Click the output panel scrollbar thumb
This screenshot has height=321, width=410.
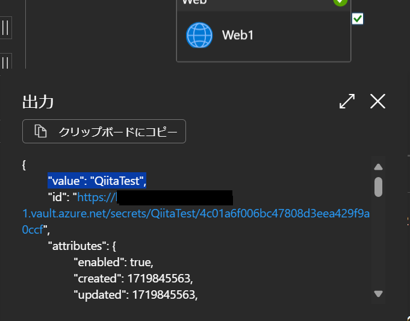[378, 187]
